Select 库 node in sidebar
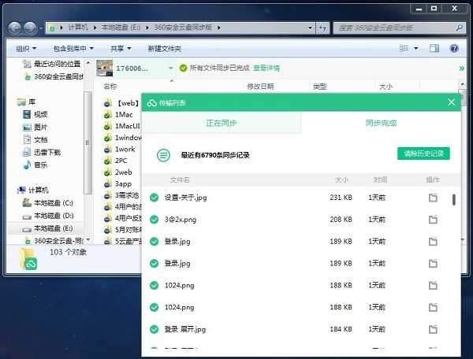The image size is (473, 359). tap(27, 102)
